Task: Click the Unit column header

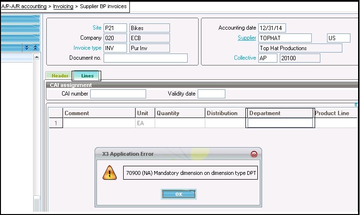Action: tap(145, 113)
